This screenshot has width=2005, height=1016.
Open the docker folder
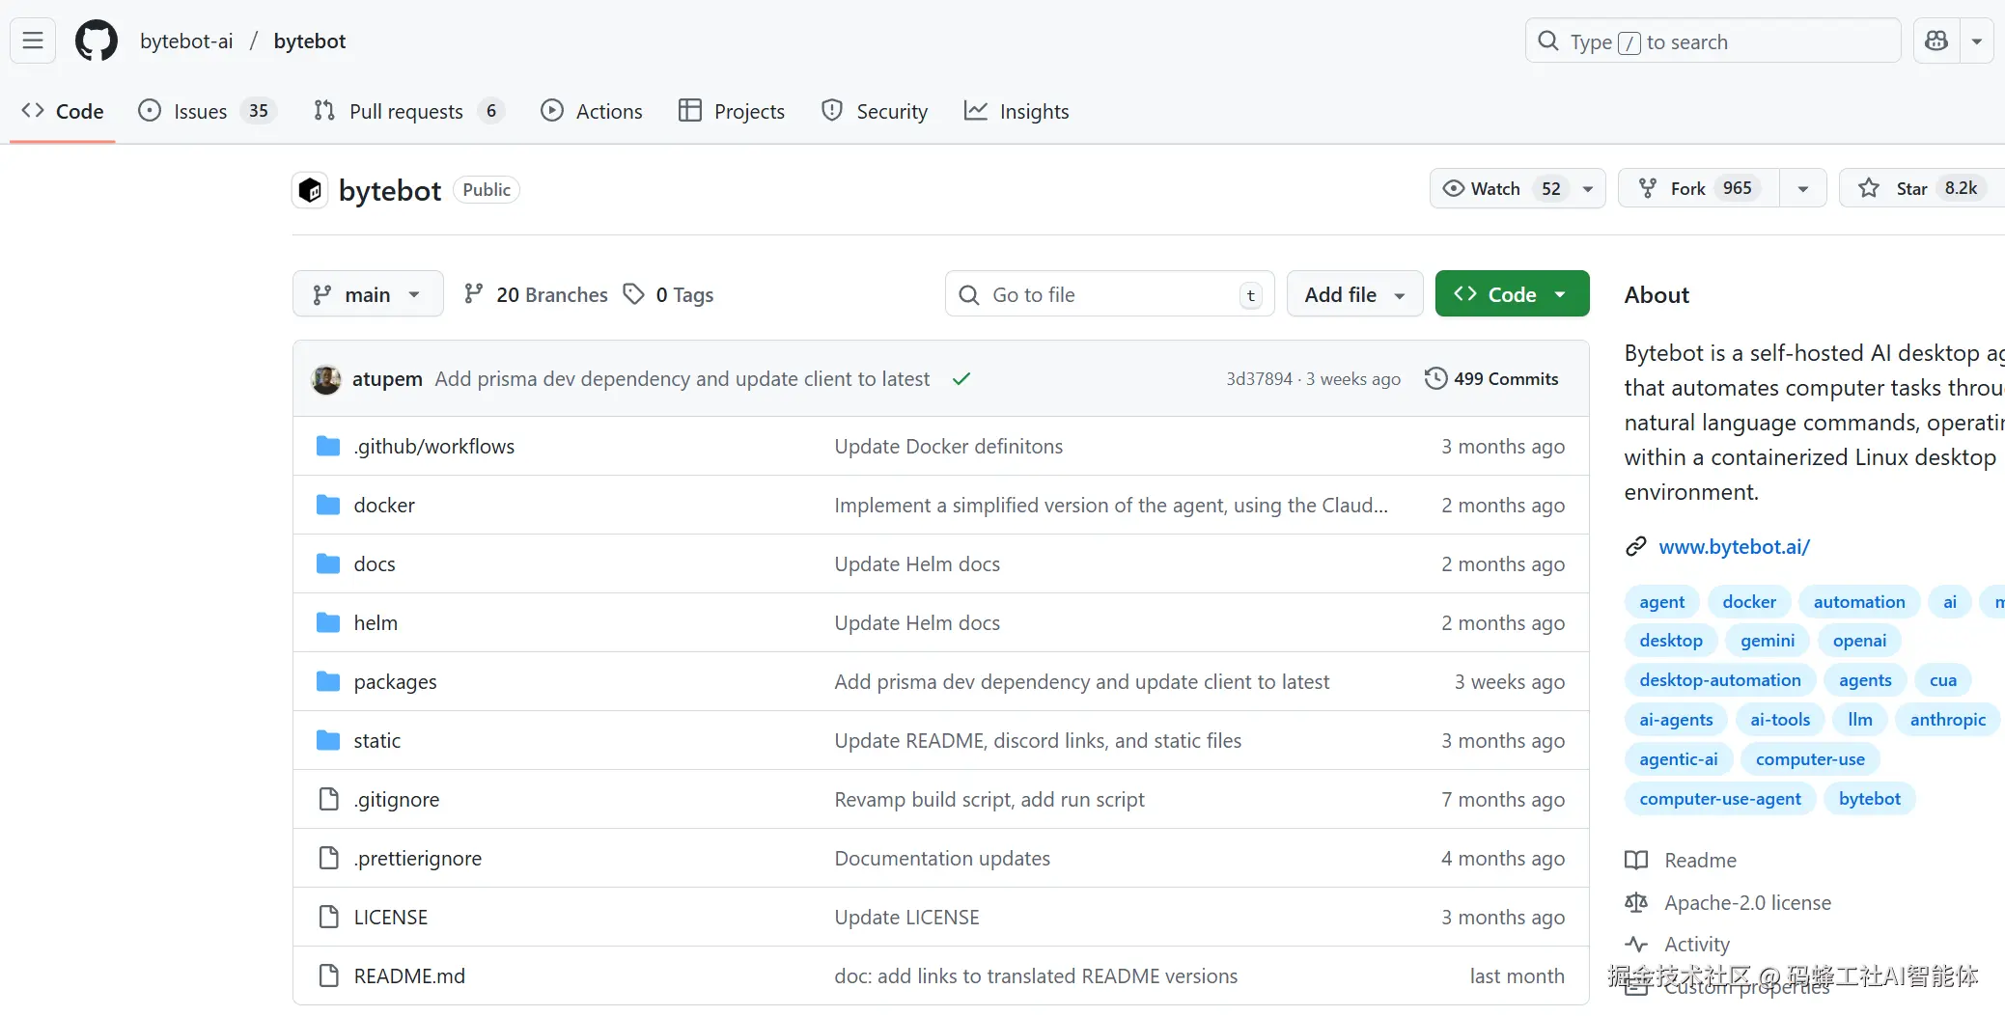384,506
